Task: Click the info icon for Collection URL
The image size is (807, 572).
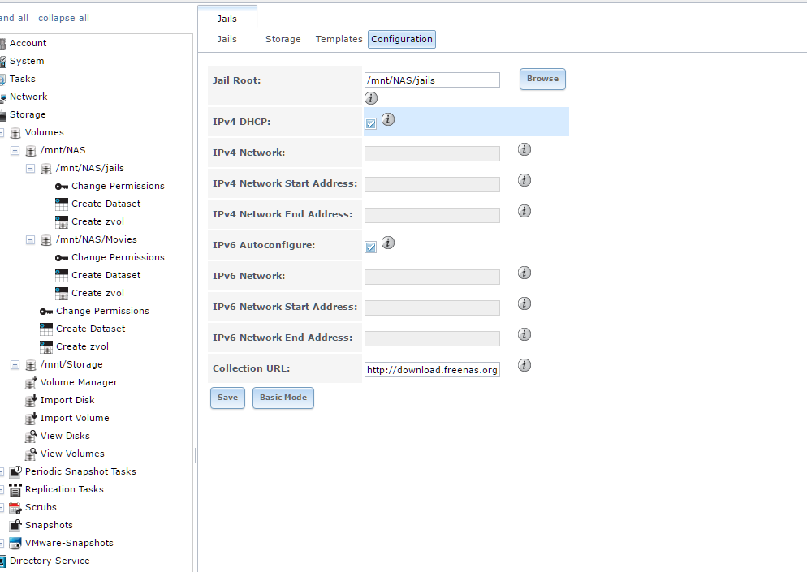Action: click(524, 365)
